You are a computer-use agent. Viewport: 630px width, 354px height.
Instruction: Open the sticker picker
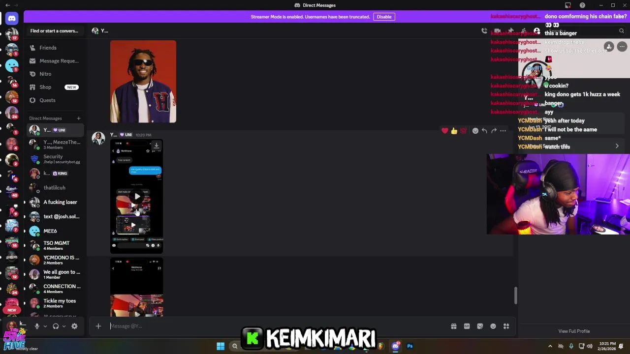(480, 326)
